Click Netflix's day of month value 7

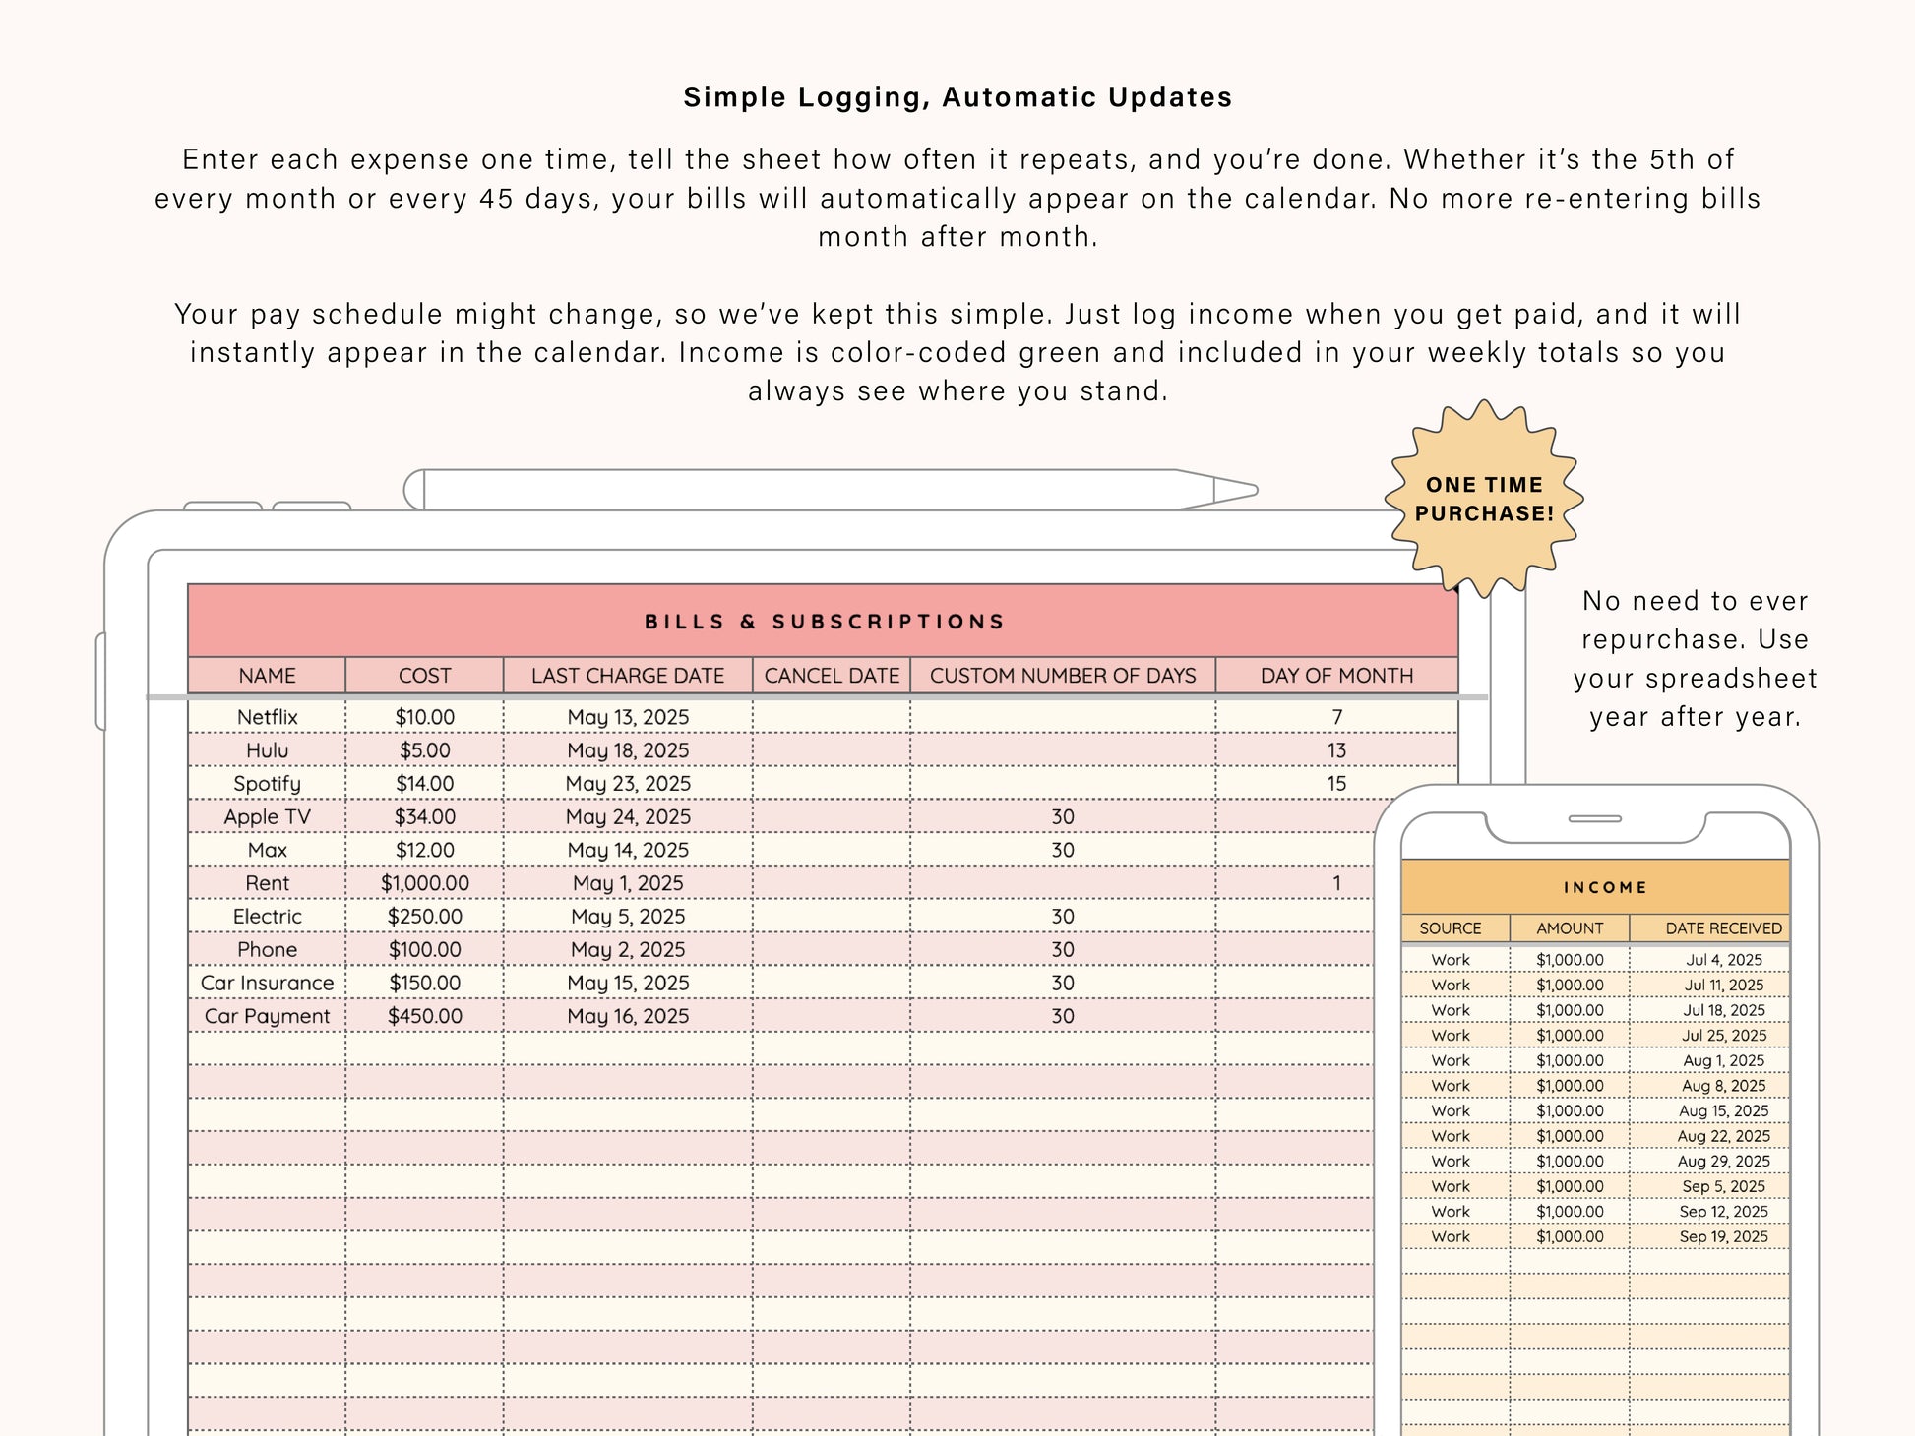[1336, 717]
